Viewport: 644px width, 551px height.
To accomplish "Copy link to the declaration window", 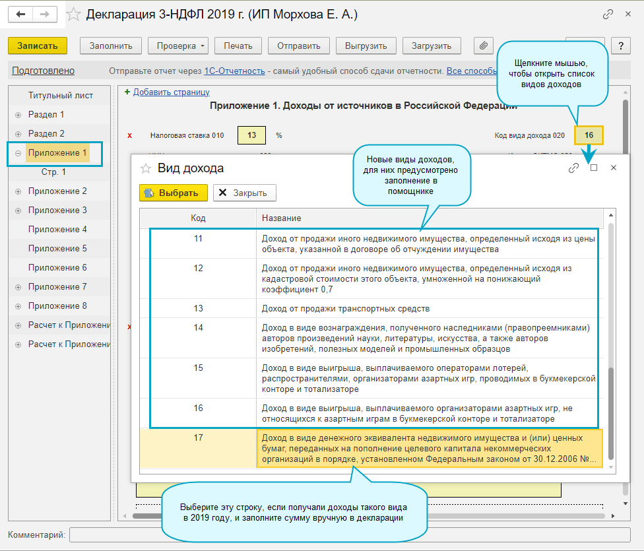I will [608, 15].
